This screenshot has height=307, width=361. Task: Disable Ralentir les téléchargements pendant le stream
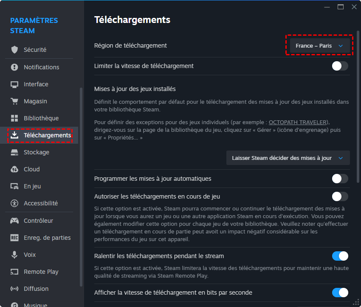coord(340,256)
